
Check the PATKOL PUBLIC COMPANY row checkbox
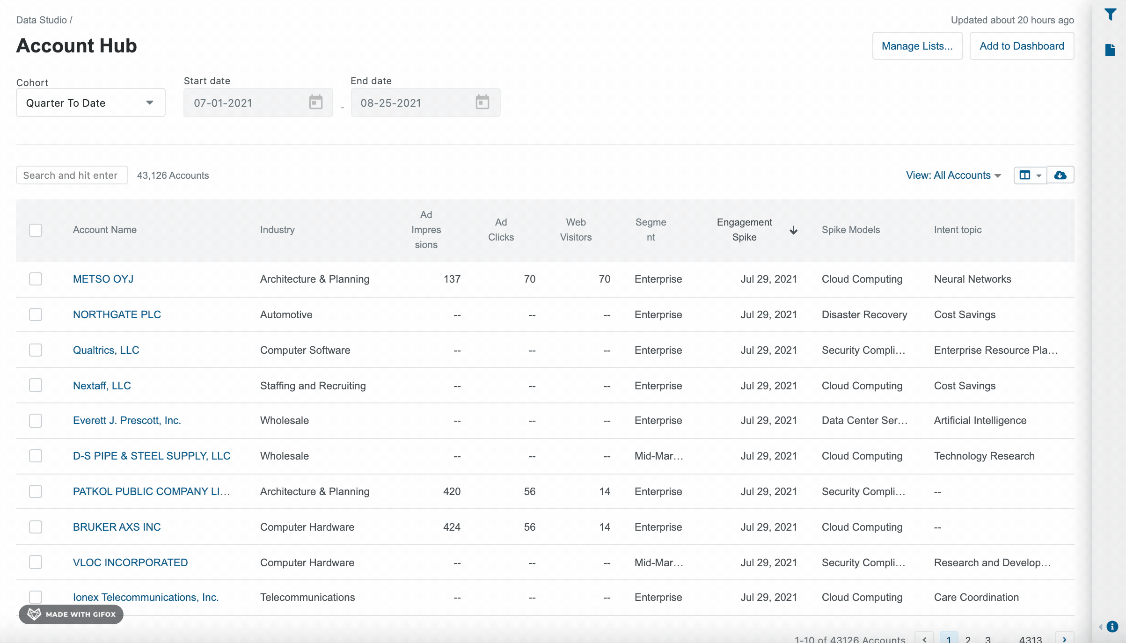36,491
